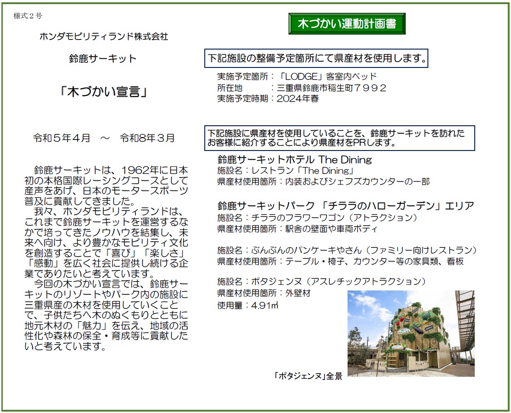Viewport: 511px width, 413px height.
Task: Click the boxed text 下記施設の整備予定箇所にて県産材を使用します。
Action: click(316, 58)
